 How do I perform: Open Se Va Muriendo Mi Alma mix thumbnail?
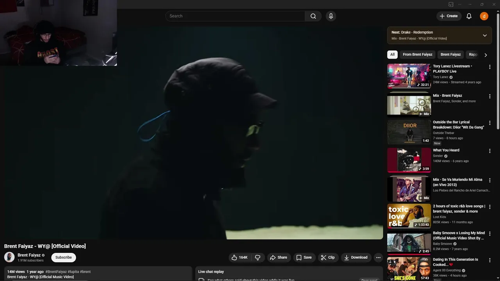pos(409,189)
